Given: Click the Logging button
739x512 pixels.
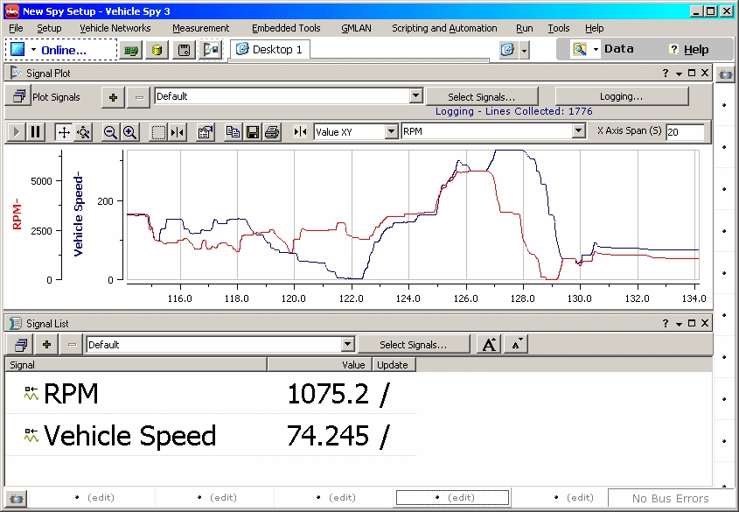Looking at the screenshot, I should (621, 96).
